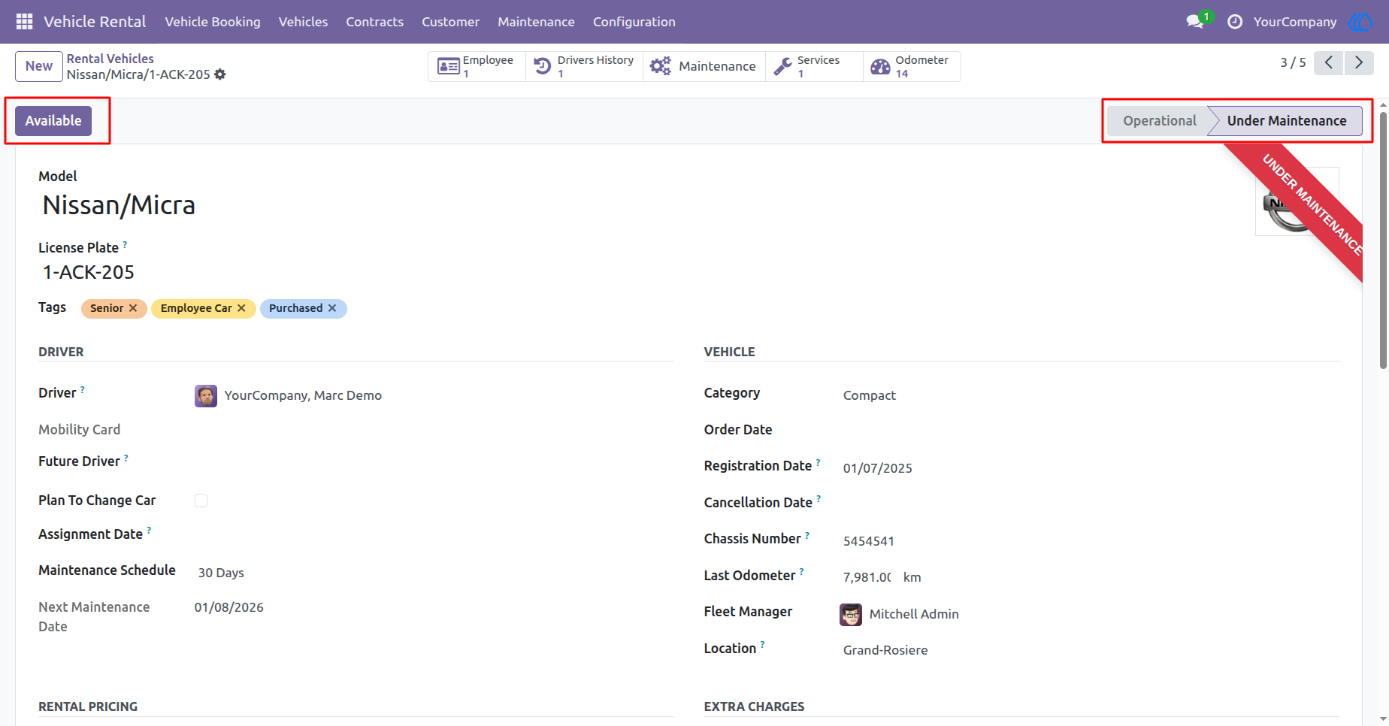Open the apps grid menu icon
This screenshot has height=726, width=1389.
point(24,22)
